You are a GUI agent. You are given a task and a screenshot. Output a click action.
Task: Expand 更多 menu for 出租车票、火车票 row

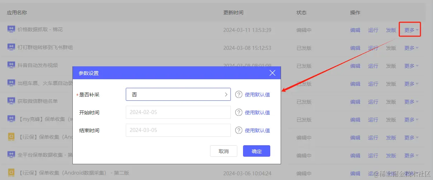411,84
